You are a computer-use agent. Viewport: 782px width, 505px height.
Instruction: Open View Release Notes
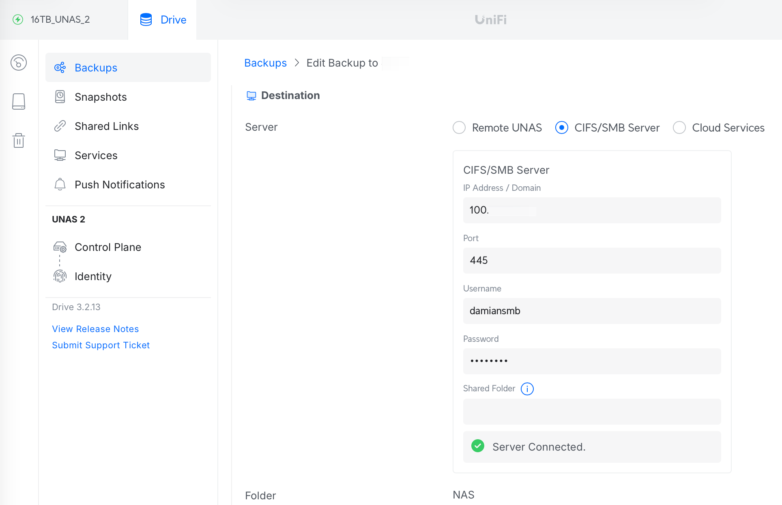(x=95, y=329)
